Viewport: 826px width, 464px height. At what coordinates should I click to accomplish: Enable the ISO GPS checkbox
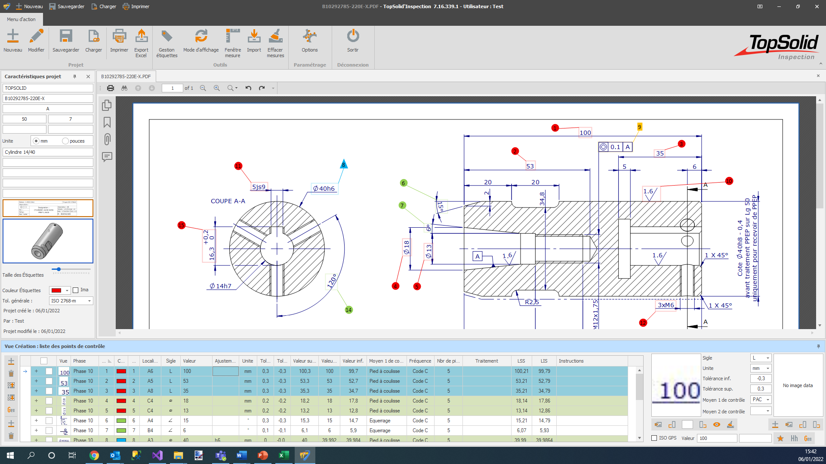click(654, 438)
